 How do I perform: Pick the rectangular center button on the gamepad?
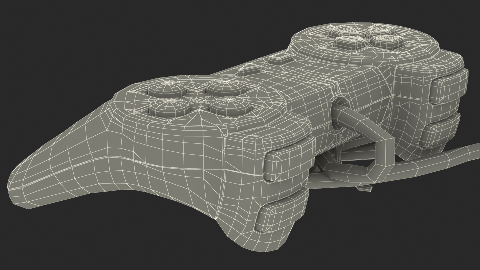tap(280, 59)
